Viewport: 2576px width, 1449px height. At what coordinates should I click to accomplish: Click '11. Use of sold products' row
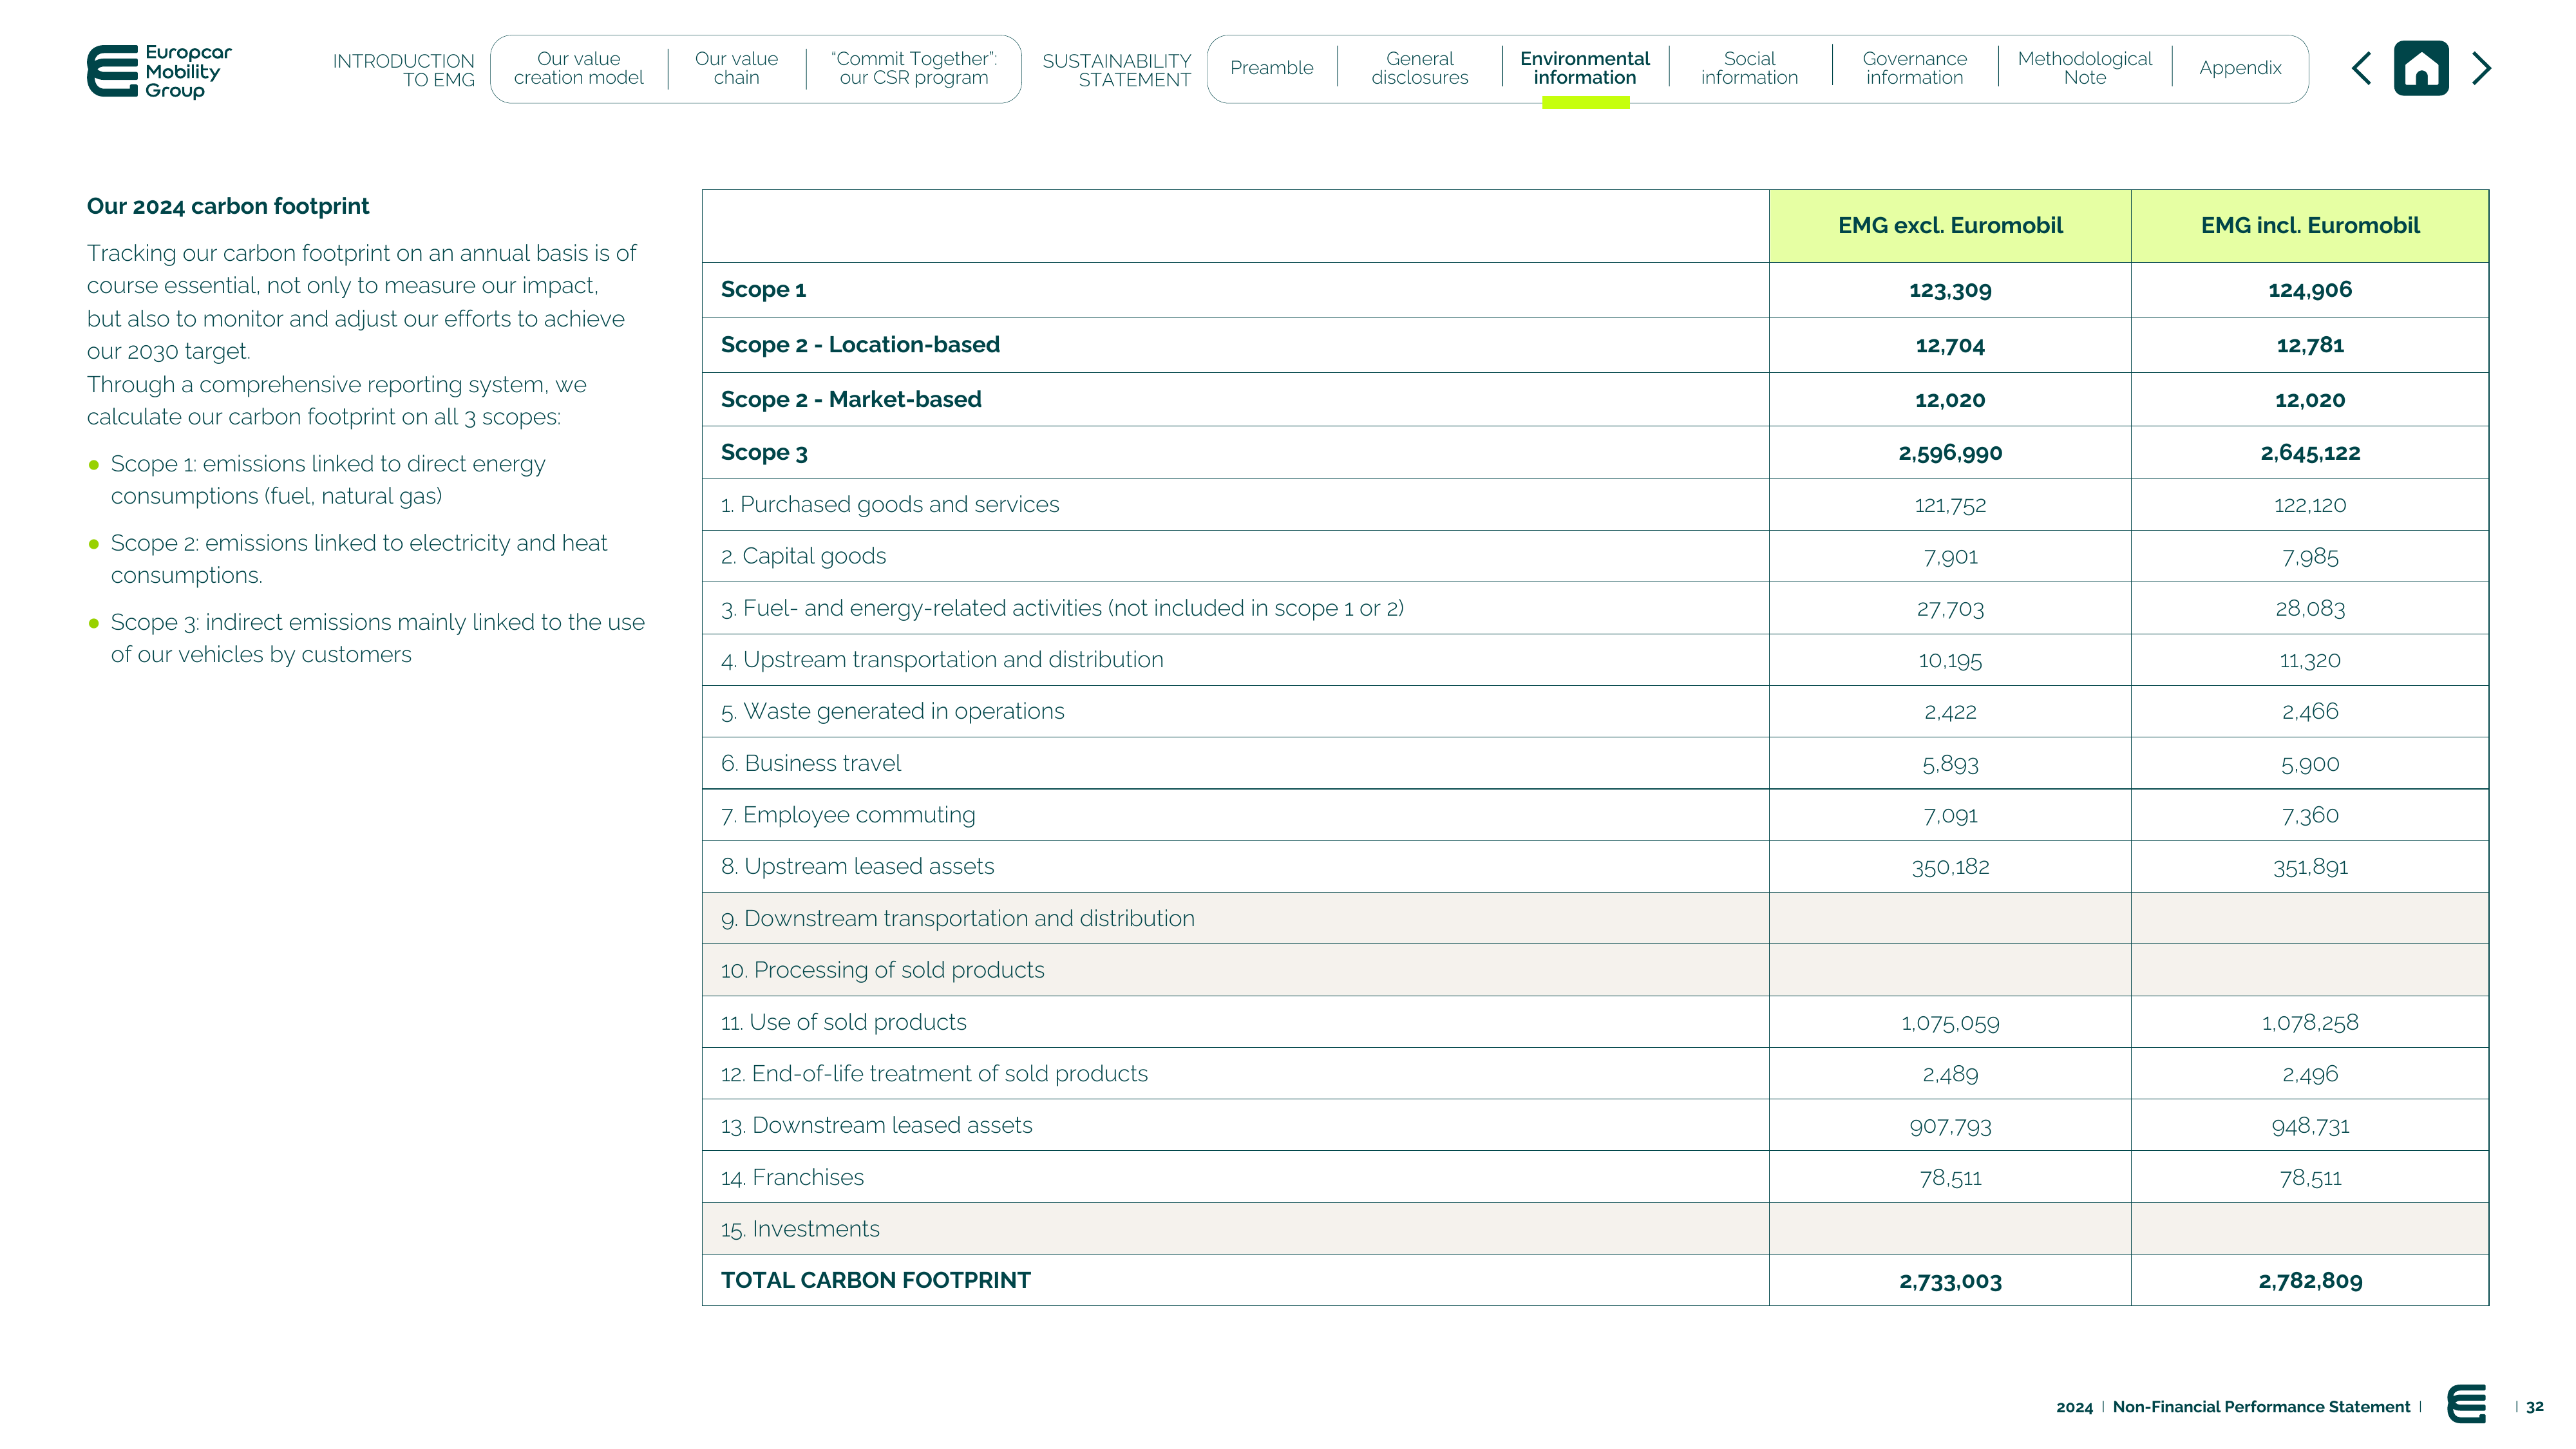1595,1022
